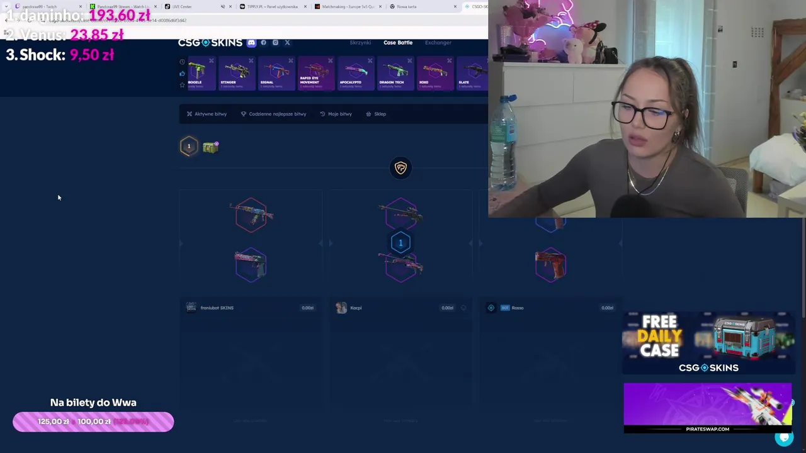Click the red pistol skin in Rosso's column
This screenshot has width=806, height=453.
[x=550, y=266]
